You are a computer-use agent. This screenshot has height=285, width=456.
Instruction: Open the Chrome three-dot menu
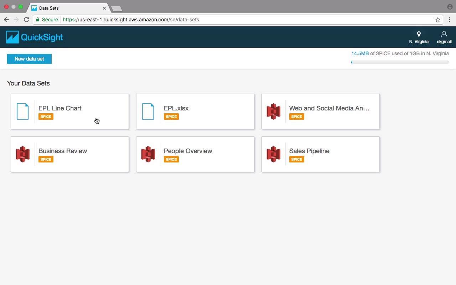point(450,20)
